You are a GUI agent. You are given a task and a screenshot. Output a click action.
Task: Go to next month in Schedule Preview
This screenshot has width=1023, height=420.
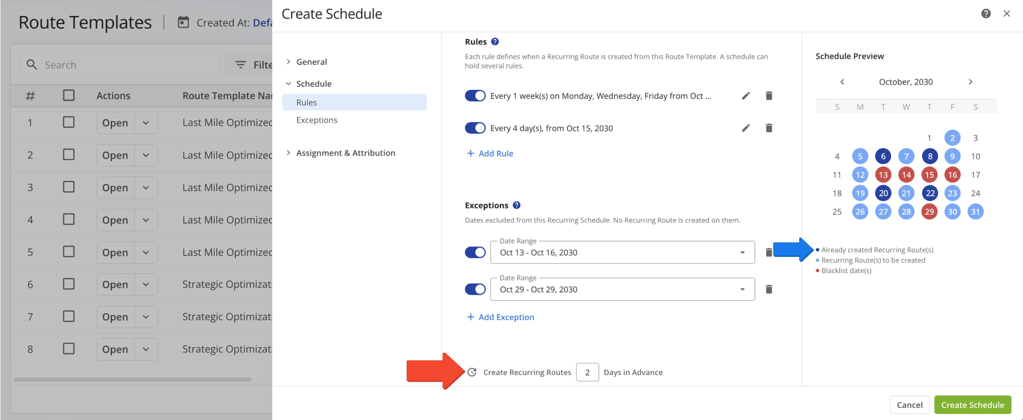[970, 82]
